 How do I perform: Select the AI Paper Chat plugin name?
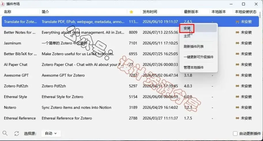point(16,64)
